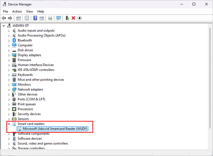213x156 pixels.
Task: Click the Mice and pointing devices icon
Action: pyautogui.click(x=14, y=80)
